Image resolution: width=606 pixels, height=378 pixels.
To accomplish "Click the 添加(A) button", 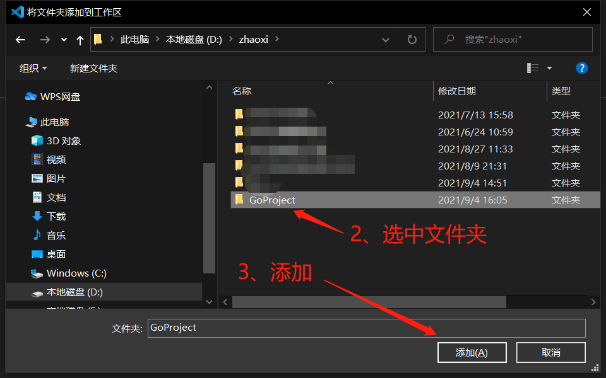I will tap(472, 353).
